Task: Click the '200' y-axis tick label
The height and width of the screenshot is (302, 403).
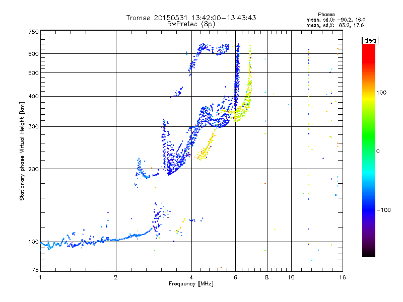Action: 34,169
